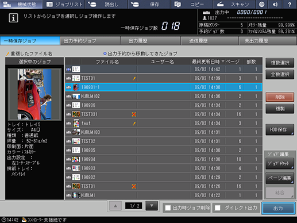Go to next page with down arrow
297x223 pixels.
click(152, 206)
